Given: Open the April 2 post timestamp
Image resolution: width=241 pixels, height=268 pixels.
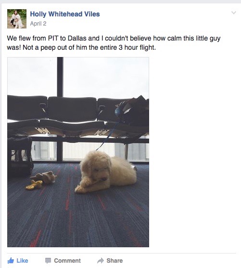Looking at the screenshot, I should 38,24.
